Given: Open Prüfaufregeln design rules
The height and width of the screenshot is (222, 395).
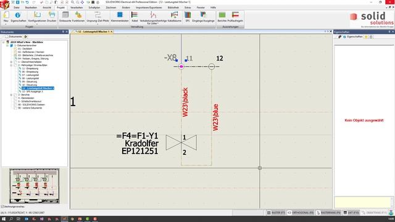Looking at the screenshot, I should click(x=235, y=17).
